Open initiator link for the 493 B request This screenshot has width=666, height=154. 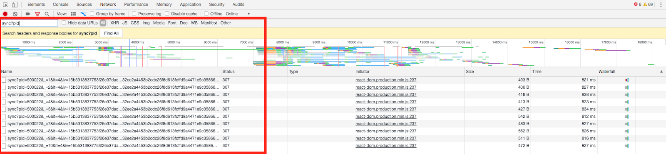(386, 80)
